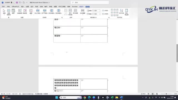Align cell text top left
The width and height of the screenshot is (178, 100).
(x=112, y=10)
